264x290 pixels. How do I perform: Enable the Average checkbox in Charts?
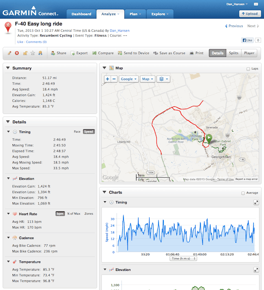point(243,193)
